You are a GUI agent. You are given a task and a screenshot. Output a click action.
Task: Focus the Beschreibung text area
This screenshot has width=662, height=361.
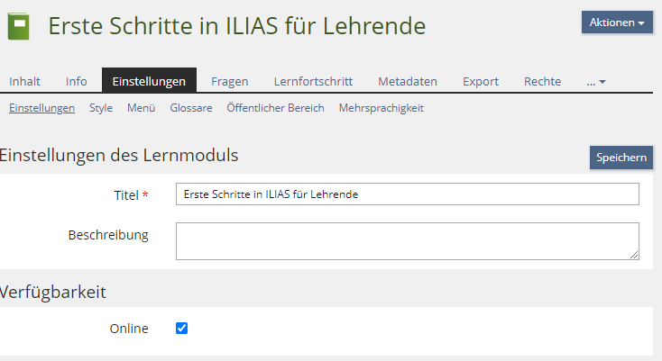click(x=407, y=241)
